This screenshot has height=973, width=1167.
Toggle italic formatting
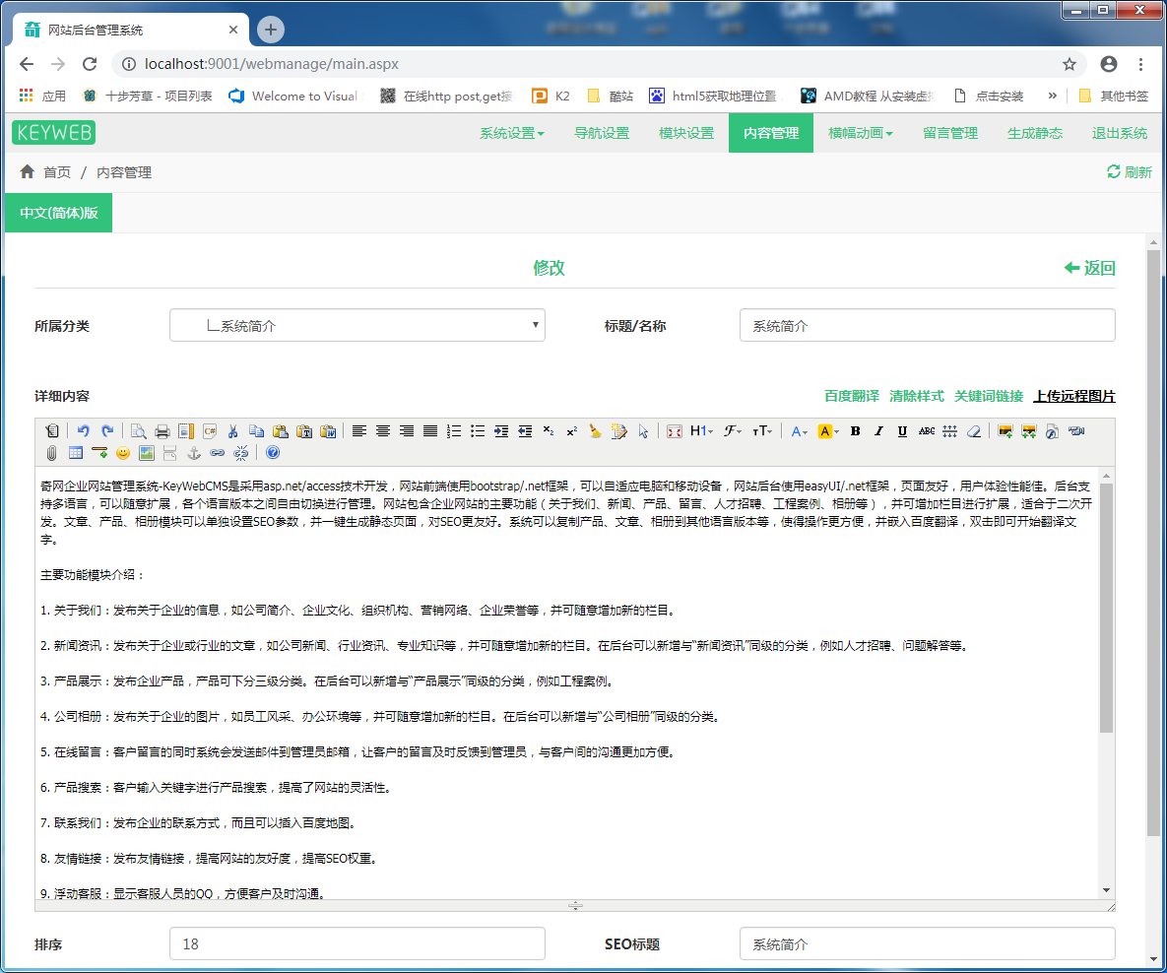[879, 431]
